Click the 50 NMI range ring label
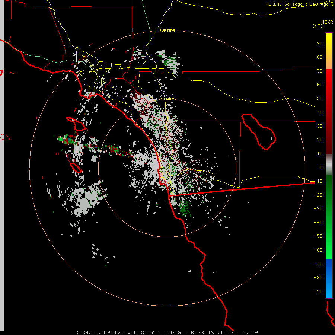Image resolution: width=335 pixels, height=335 pixels. pyautogui.click(x=167, y=99)
